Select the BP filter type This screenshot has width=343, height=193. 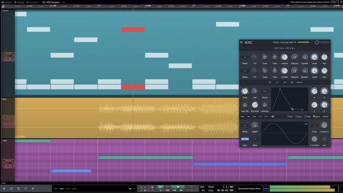pyautogui.click(x=292, y=82)
